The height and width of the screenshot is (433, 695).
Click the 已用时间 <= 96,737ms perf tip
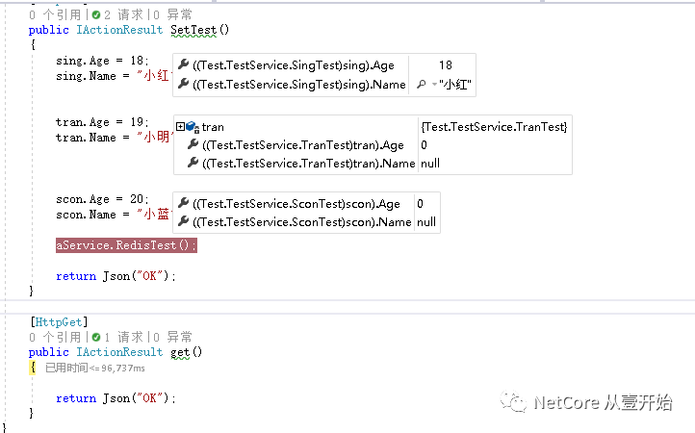95,368
